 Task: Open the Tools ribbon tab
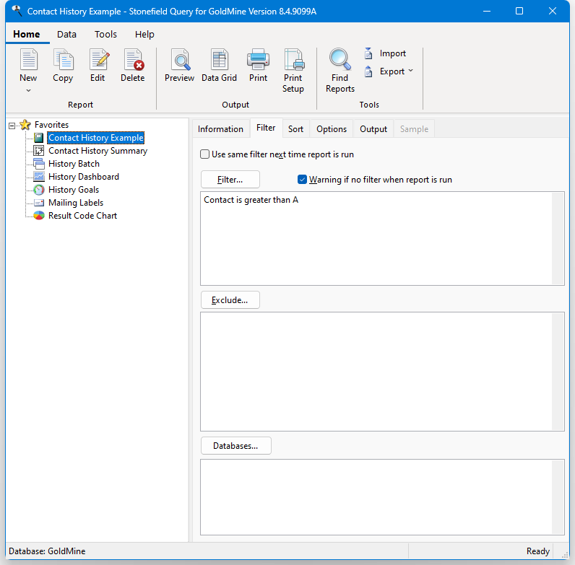[105, 35]
